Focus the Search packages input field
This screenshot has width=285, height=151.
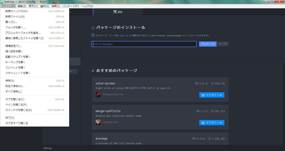click(144, 44)
